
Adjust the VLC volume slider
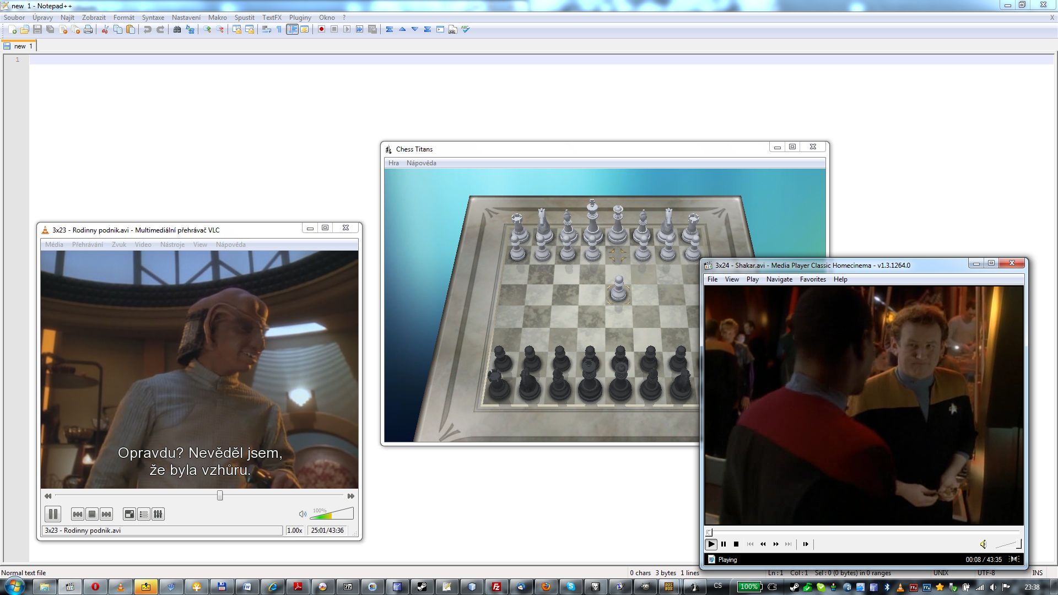(x=332, y=513)
